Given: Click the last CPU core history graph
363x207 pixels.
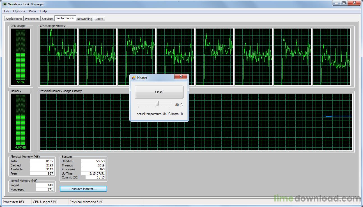Looking at the screenshot, I should pyautogui.click(x=332, y=57).
